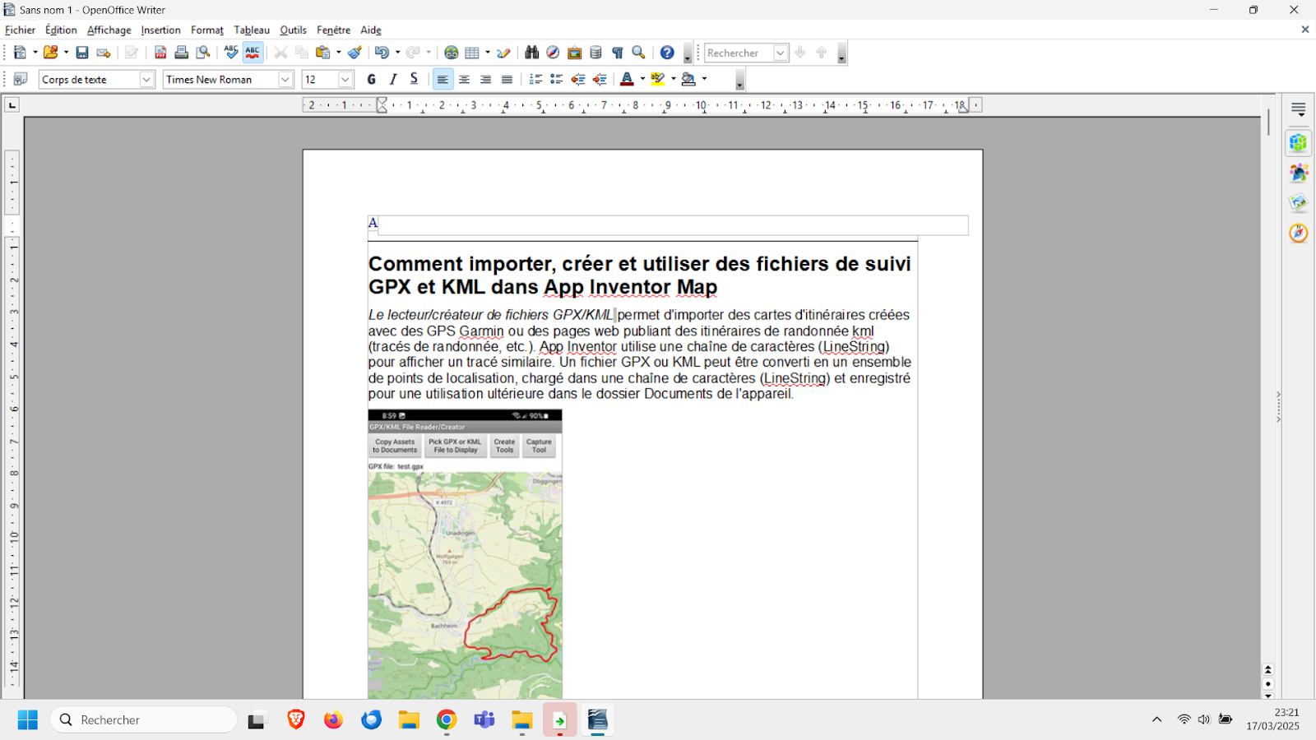Open OpenOffice Help question mark icon
The image size is (1316, 740).
pos(667,53)
